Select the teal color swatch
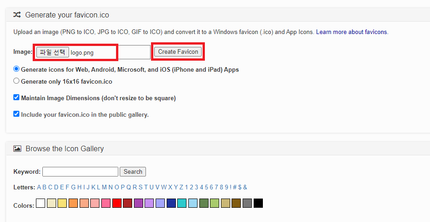The height and width of the screenshot is (222, 430). pyautogui.click(x=182, y=203)
